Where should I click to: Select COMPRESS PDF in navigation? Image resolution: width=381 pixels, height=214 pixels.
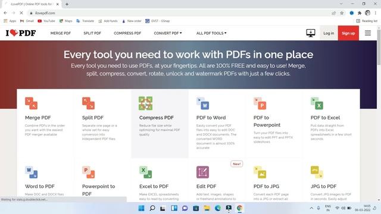tap(127, 33)
